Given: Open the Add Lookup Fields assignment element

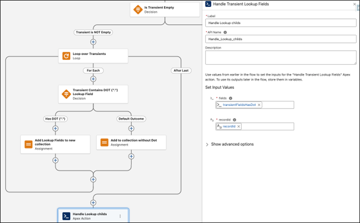Looking at the screenshot, I should 55,143.
